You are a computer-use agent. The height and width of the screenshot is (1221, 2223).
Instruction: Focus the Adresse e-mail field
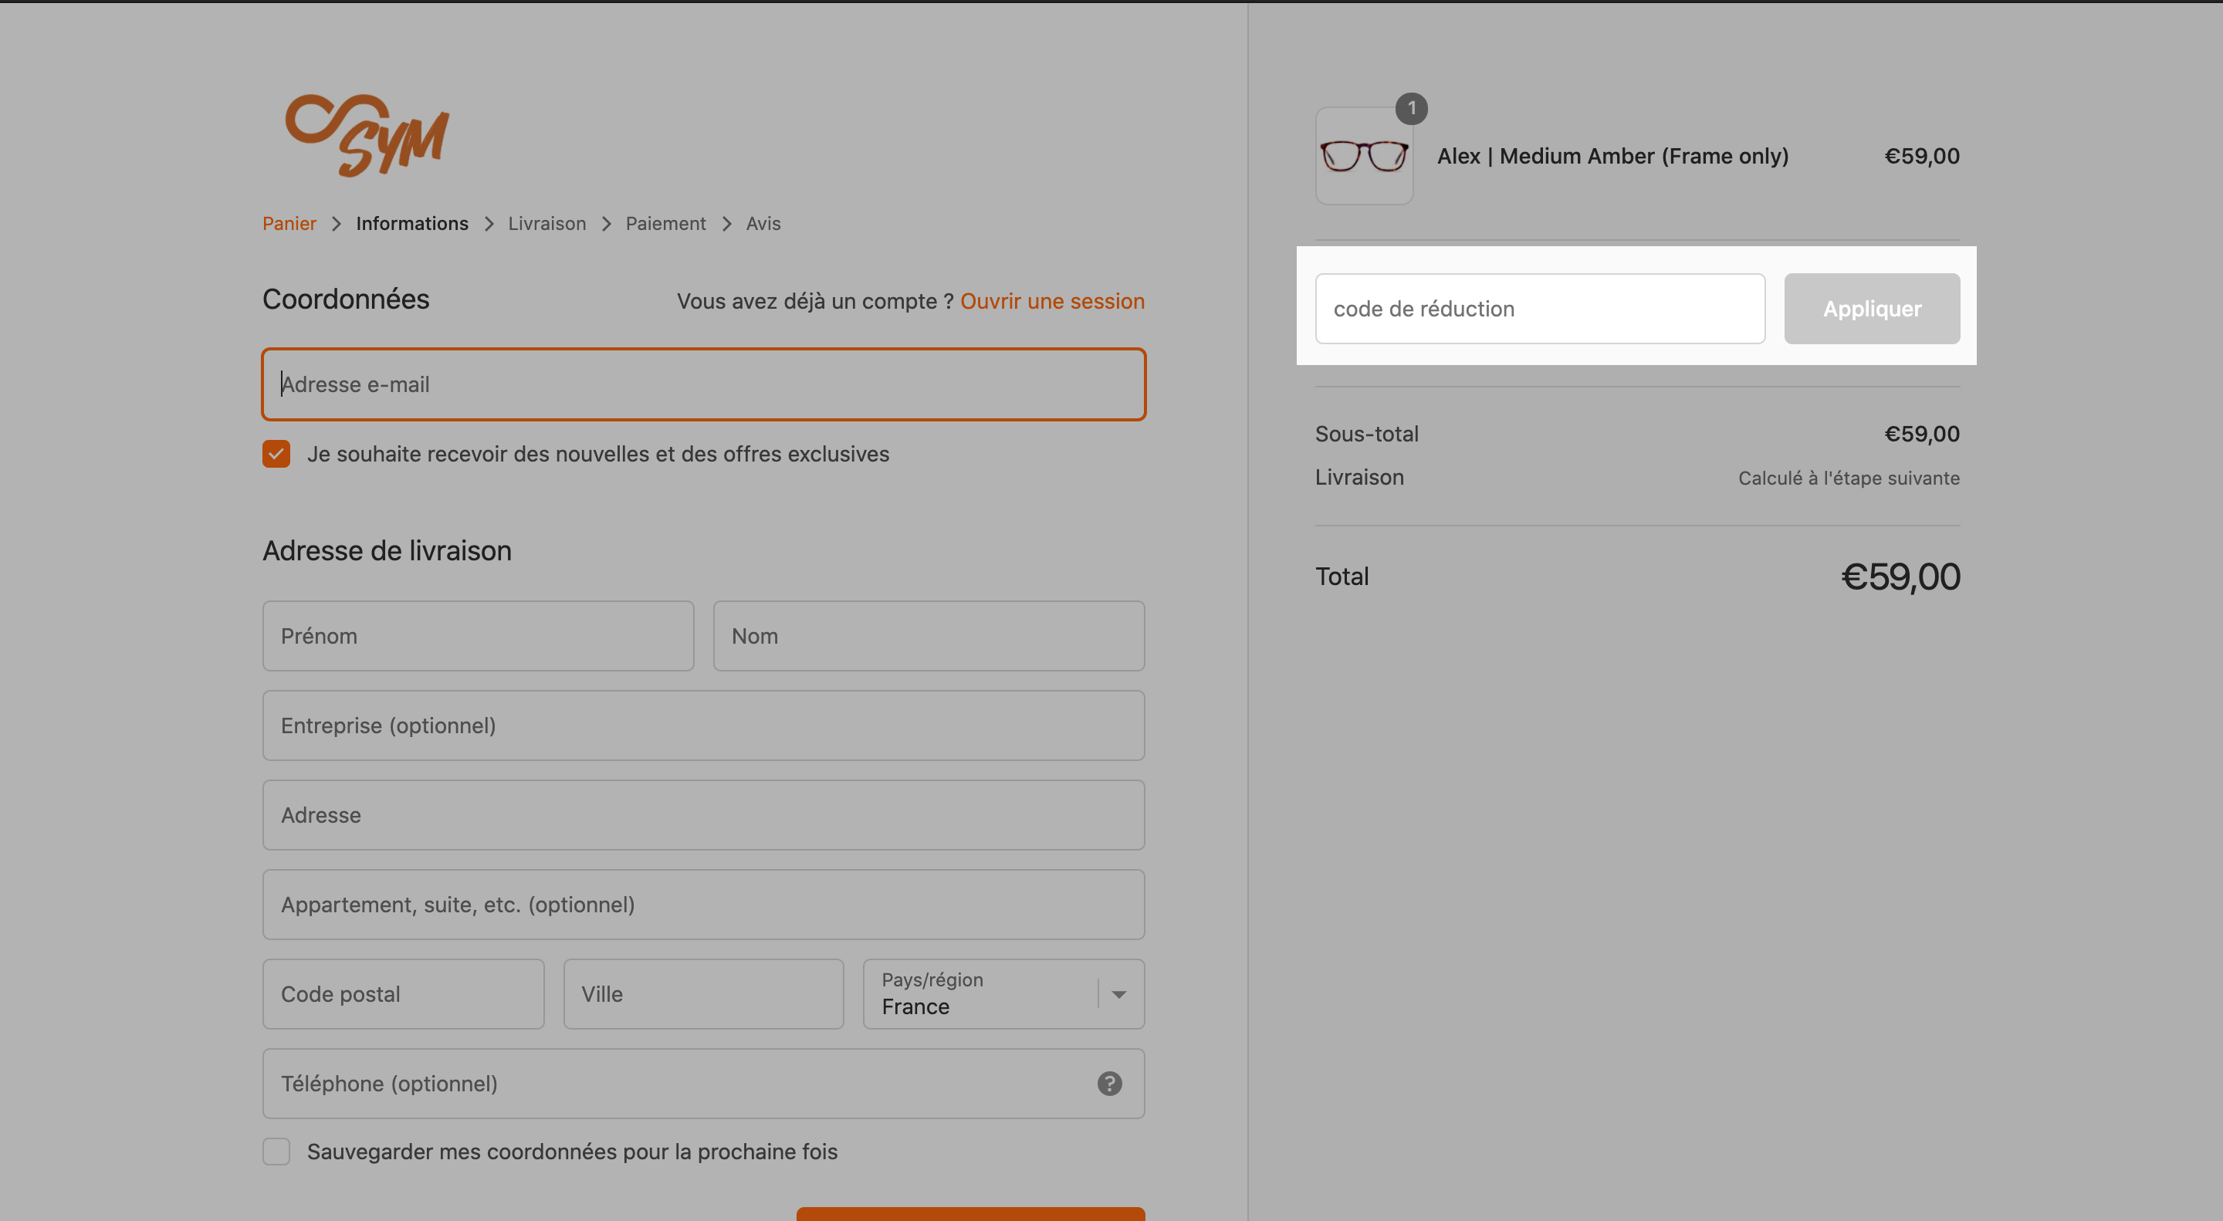(x=703, y=385)
